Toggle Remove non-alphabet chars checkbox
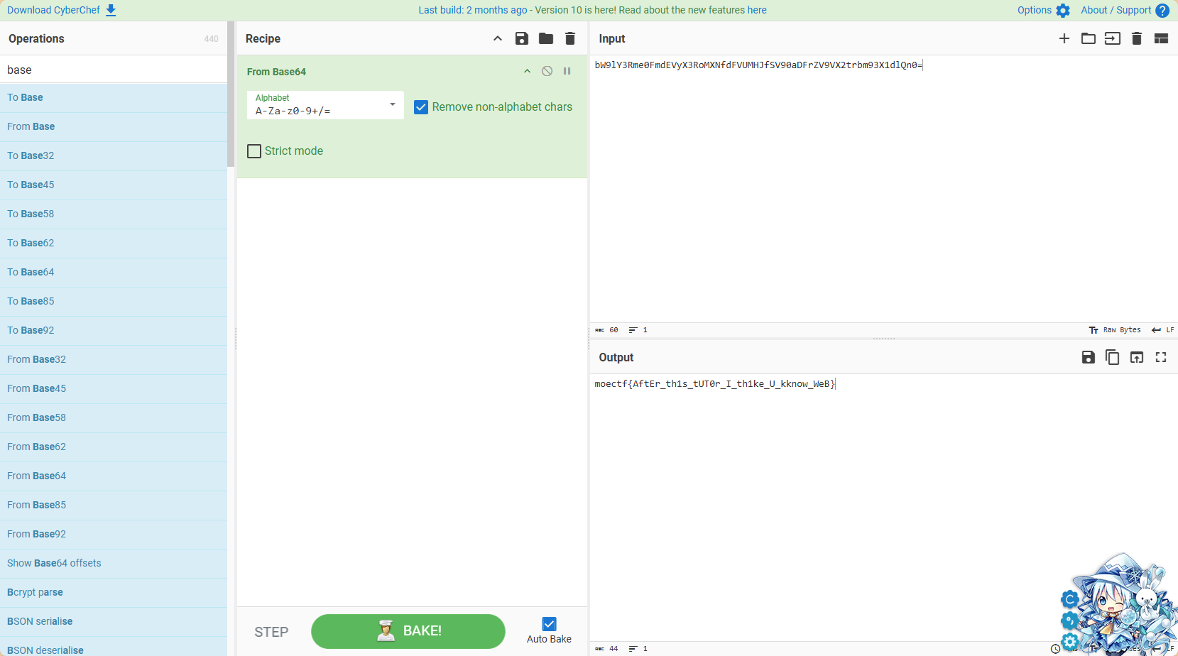The width and height of the screenshot is (1178, 656). pyautogui.click(x=421, y=107)
